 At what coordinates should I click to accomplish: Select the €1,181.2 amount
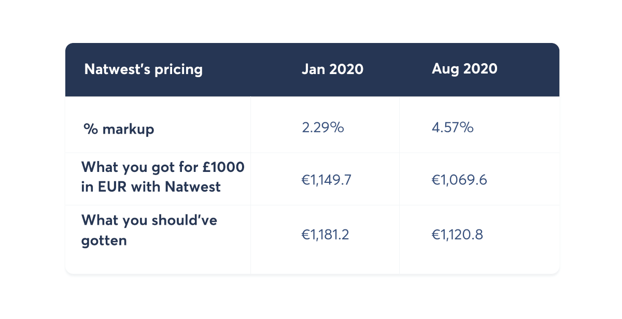point(326,235)
